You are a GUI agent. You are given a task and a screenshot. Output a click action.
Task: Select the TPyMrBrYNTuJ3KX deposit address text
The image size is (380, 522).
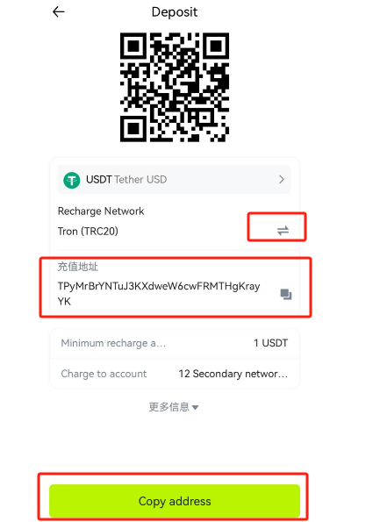click(159, 294)
